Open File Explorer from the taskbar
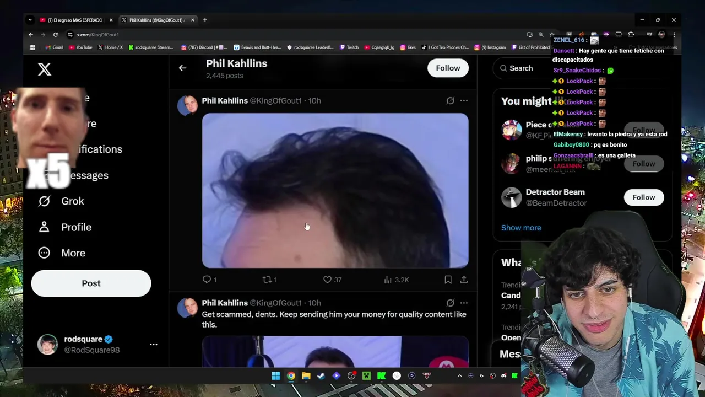 tap(306, 376)
